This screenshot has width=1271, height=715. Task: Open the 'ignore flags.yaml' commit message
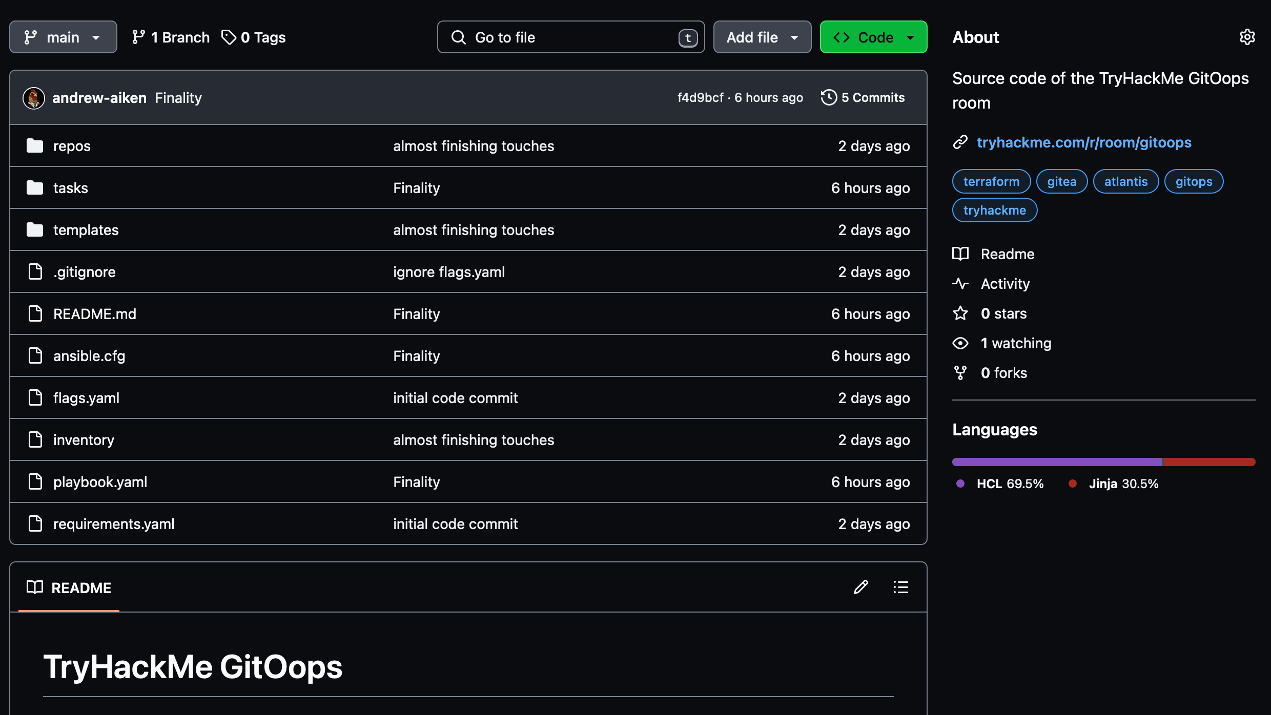(449, 272)
